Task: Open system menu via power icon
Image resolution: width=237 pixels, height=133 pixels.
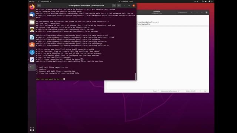Action: [210, 1]
